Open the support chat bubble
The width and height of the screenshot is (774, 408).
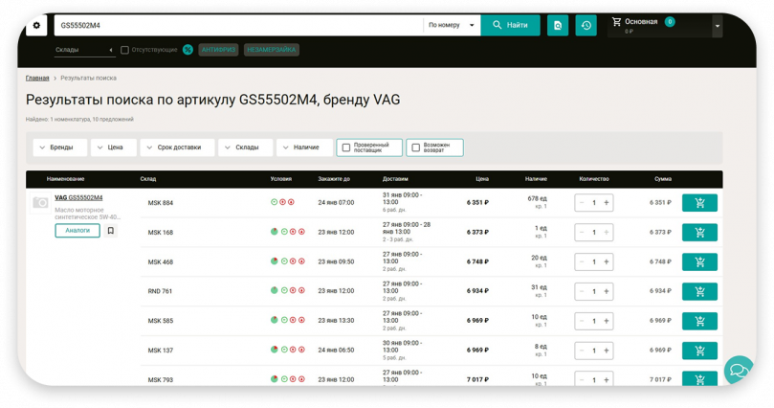coord(738,369)
